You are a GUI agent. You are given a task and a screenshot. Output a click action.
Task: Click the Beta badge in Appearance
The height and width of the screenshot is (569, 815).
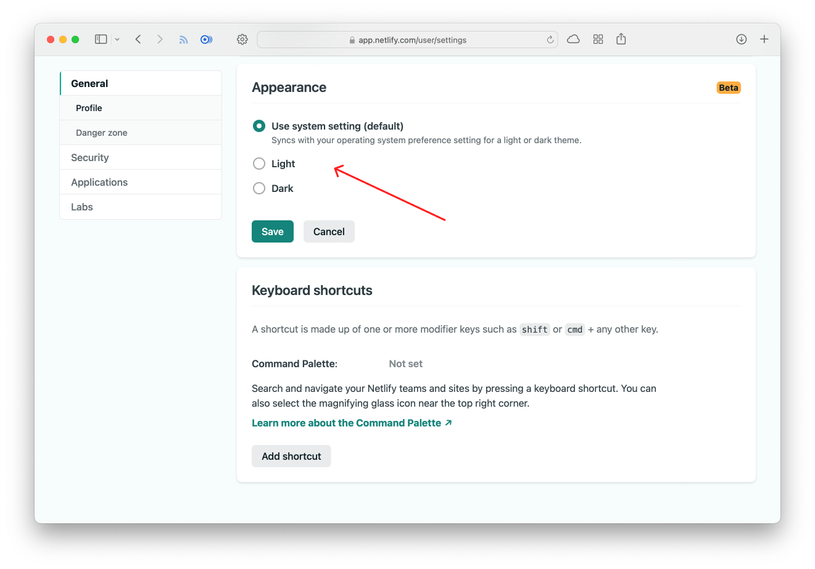pos(729,88)
